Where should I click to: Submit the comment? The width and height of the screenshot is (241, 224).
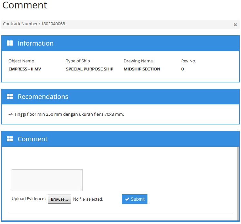point(135,199)
